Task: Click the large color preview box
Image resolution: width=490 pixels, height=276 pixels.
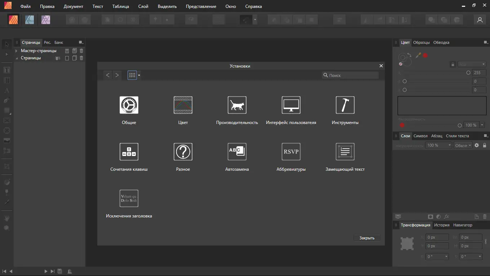Action: click(x=442, y=105)
